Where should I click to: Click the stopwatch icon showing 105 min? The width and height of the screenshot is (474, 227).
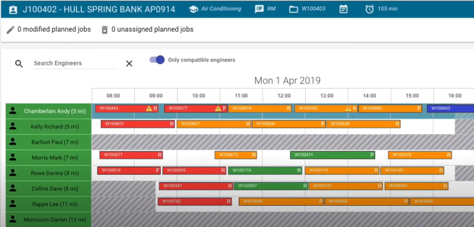tap(370, 8)
